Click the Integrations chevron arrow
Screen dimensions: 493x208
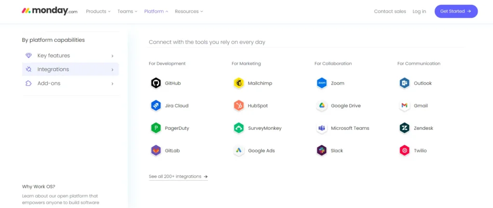(112, 70)
